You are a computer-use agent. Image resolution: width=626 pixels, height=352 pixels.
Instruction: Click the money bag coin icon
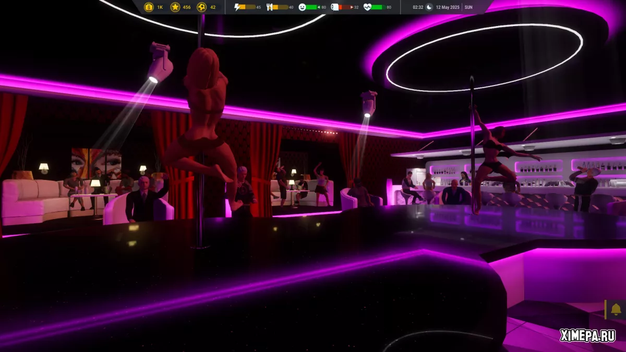click(149, 7)
